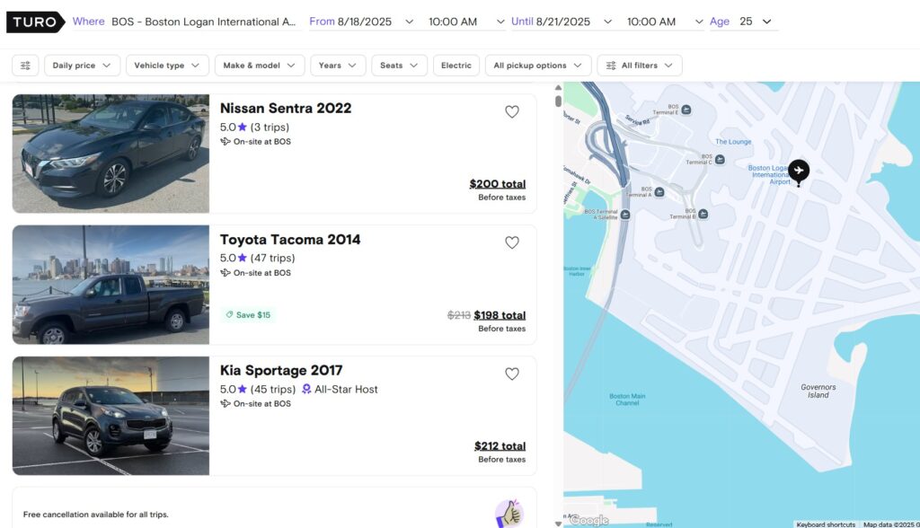Click the Where location search field
The image size is (920, 528).
coord(203,22)
